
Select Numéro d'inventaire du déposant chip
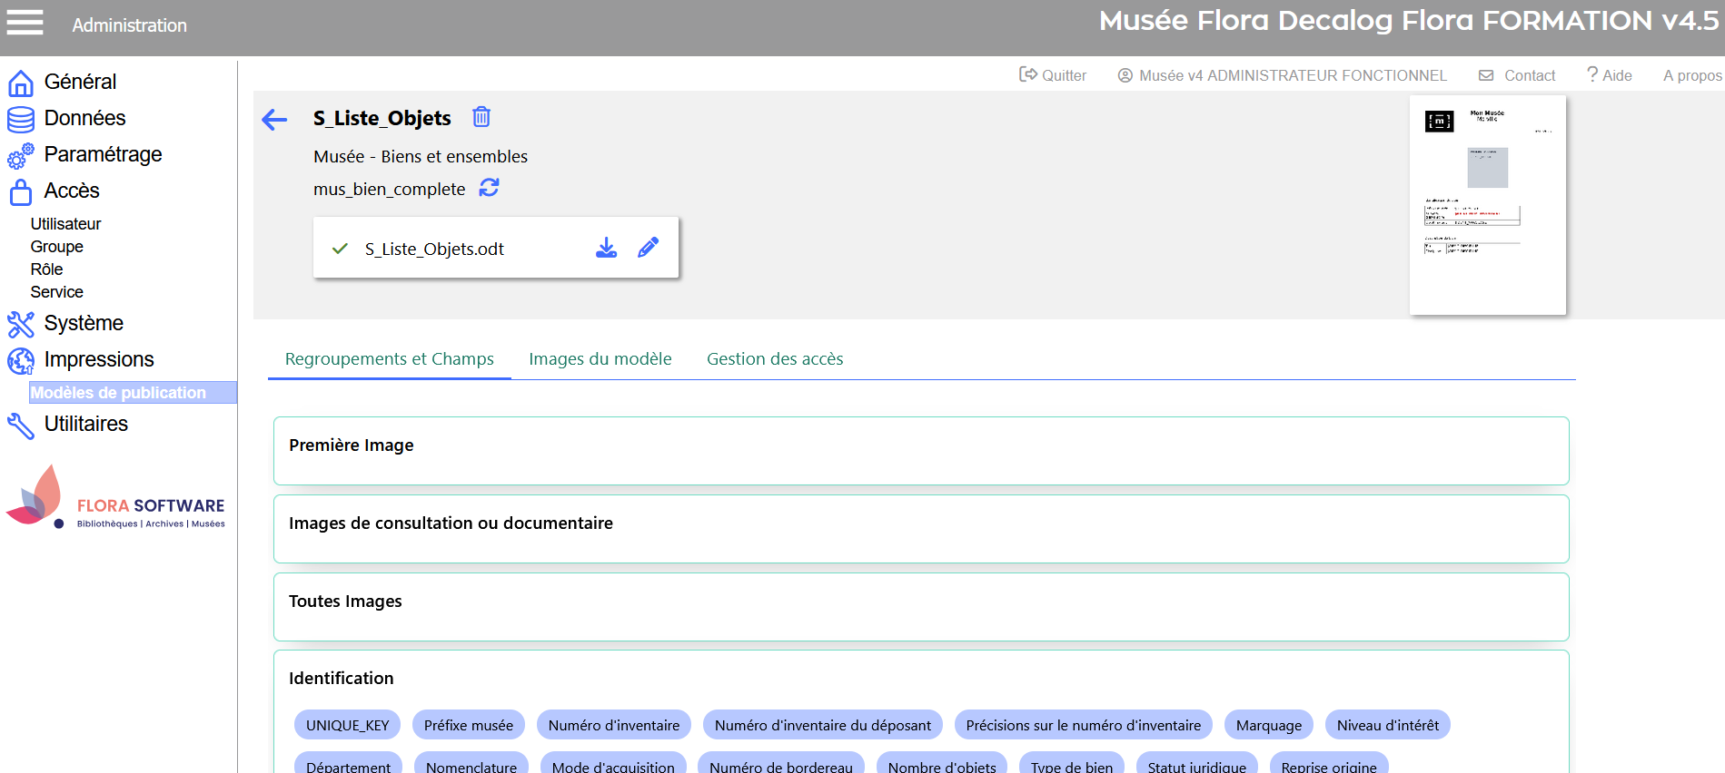pyautogui.click(x=823, y=725)
